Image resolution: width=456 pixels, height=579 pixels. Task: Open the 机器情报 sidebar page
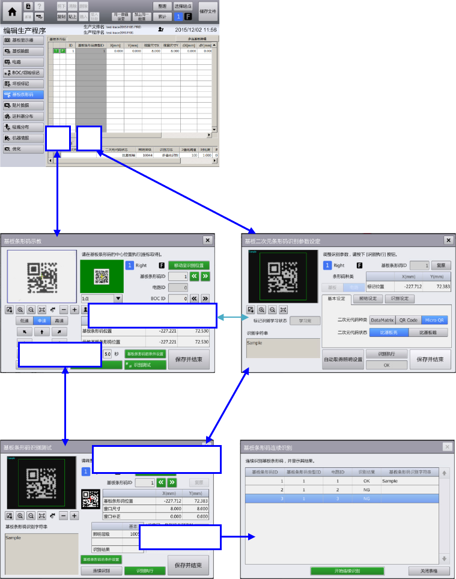coord(23,138)
